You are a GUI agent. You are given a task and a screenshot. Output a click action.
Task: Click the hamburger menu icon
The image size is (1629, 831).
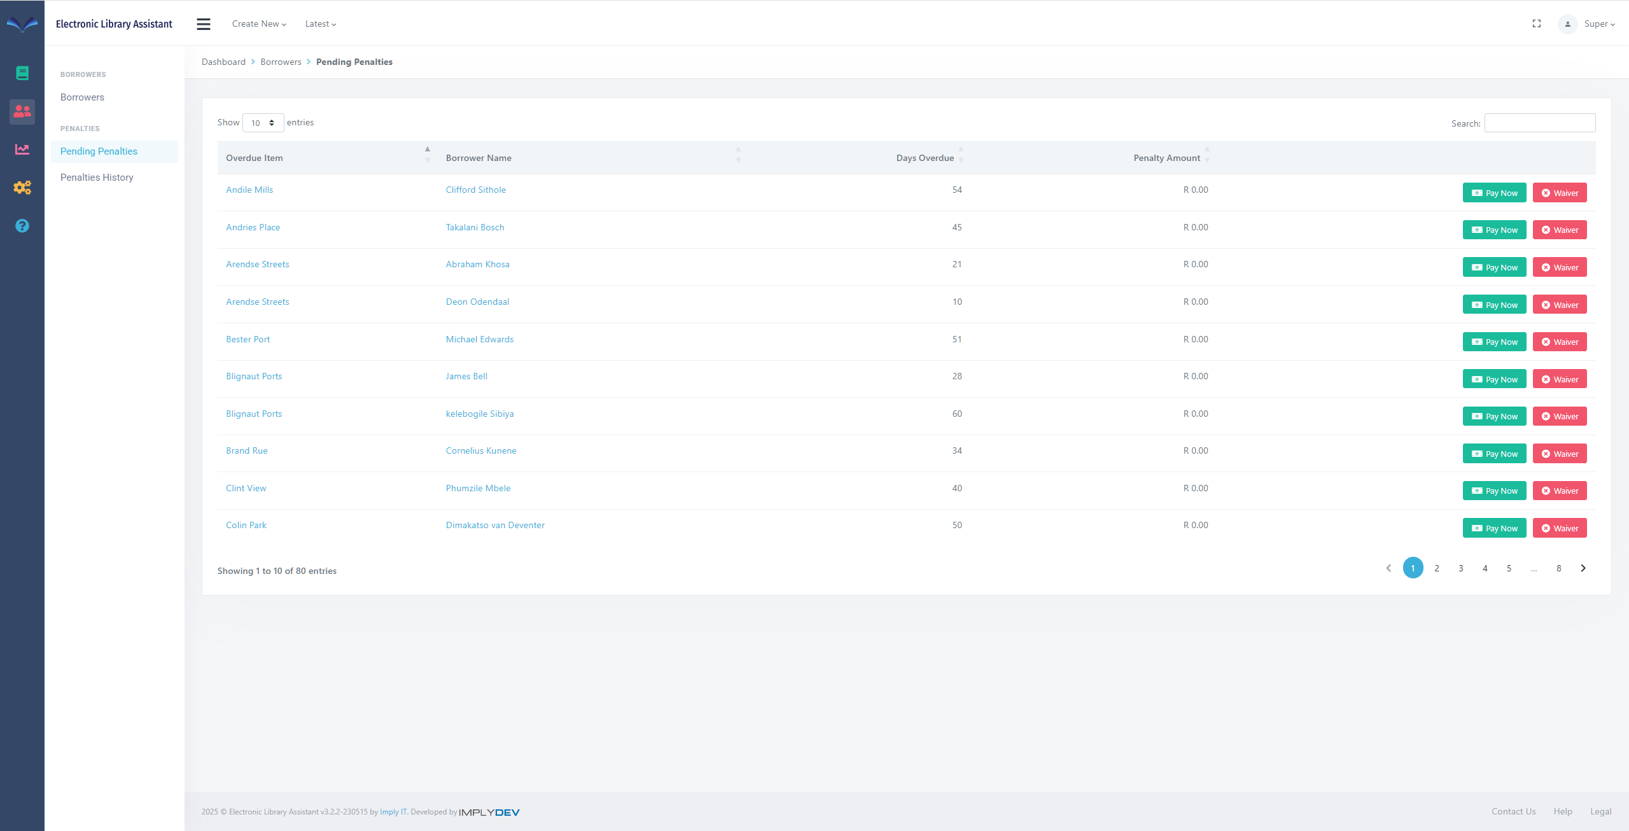pyautogui.click(x=203, y=24)
